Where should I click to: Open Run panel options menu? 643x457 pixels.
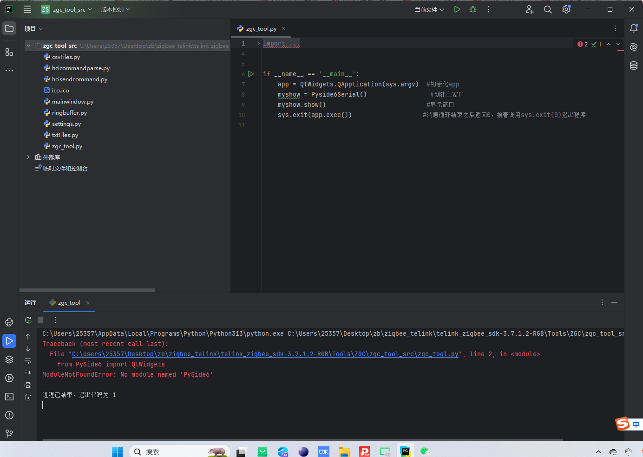pyautogui.click(x=602, y=302)
